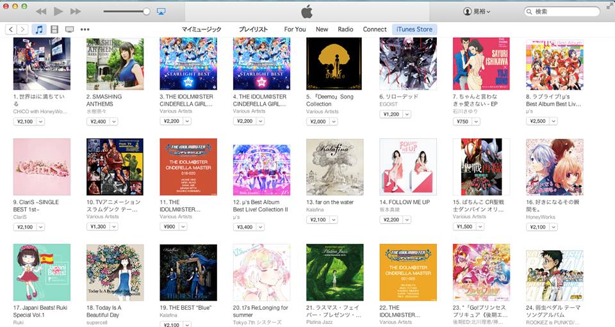This screenshot has height=327, width=615.
Task: Switch to the Music library icon
Action: coord(39,29)
